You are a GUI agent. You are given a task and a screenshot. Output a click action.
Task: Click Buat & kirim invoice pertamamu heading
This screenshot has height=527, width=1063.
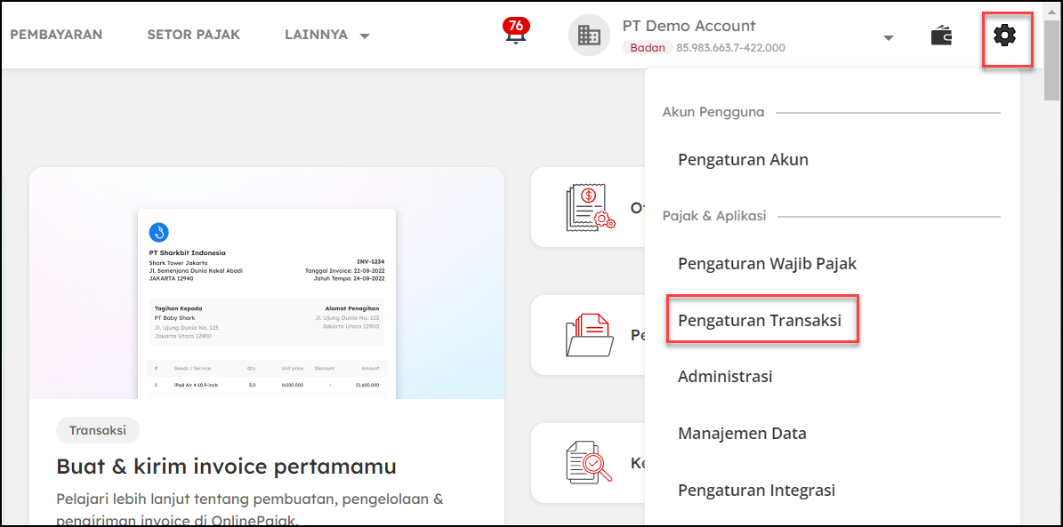(x=226, y=467)
